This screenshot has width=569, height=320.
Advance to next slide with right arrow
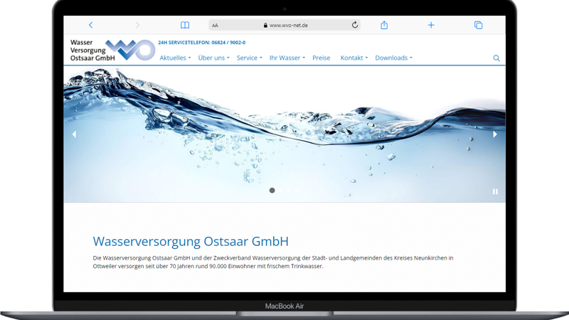coord(495,134)
